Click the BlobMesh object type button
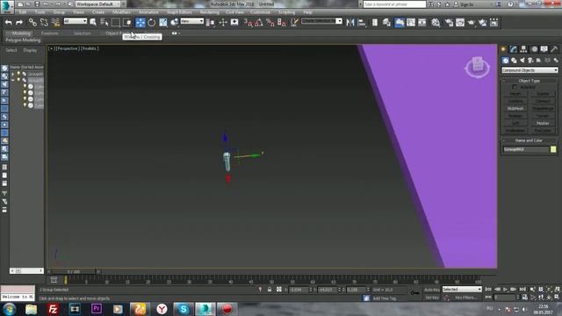The width and height of the screenshot is (562, 316). [515, 109]
